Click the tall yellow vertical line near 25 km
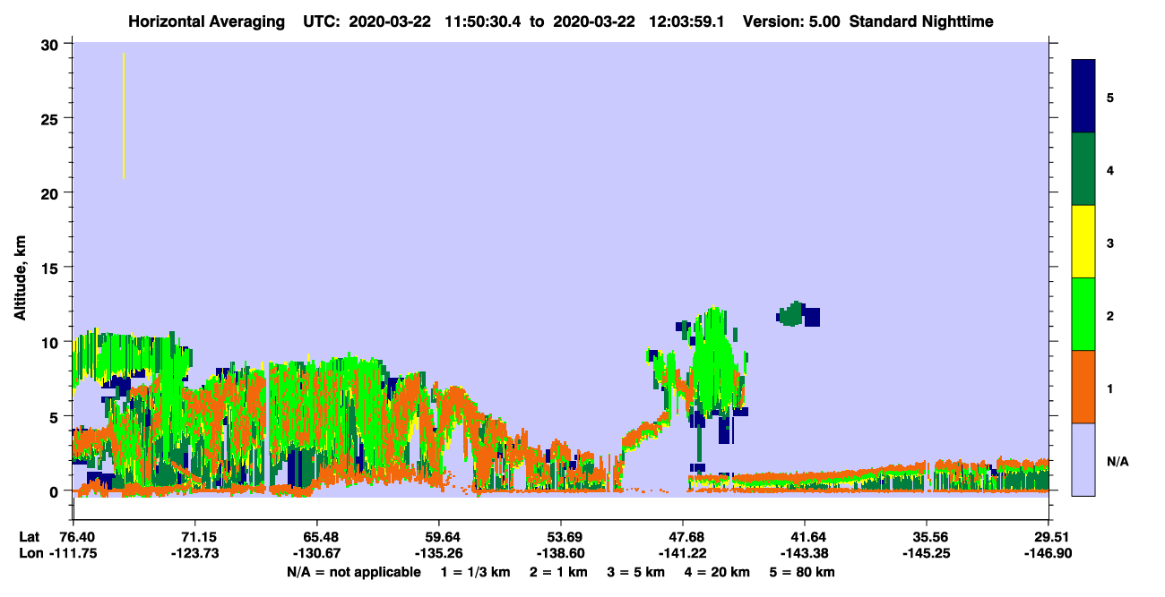This screenshot has width=1165, height=597. [124, 115]
